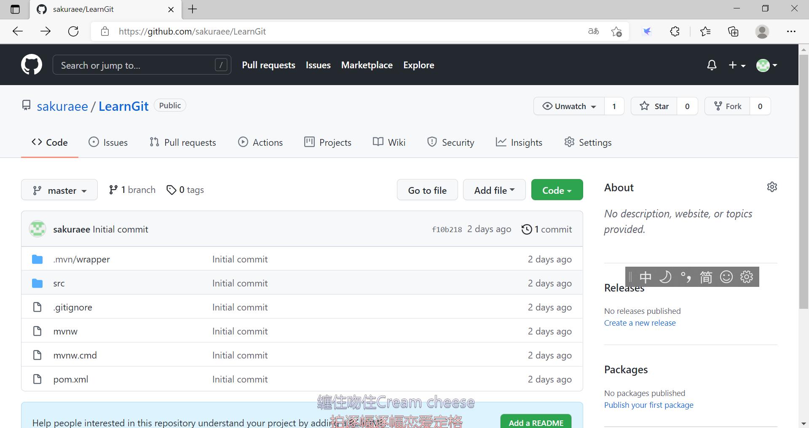Open the Unwatch dropdown

coord(569,106)
